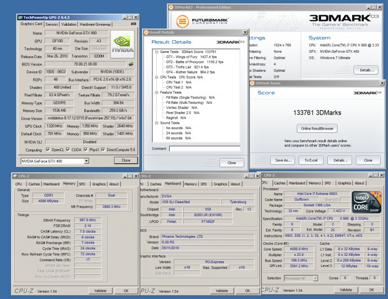Click the Intel Core i7 inside badge
This screenshot has width=388, height=299.
click(x=367, y=202)
